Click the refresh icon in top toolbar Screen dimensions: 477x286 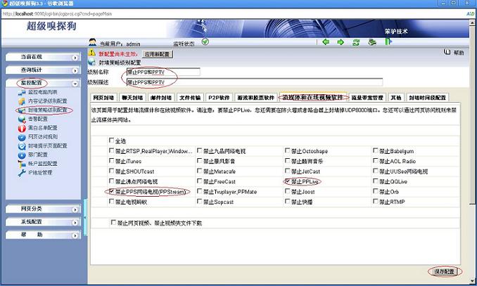[356, 42]
